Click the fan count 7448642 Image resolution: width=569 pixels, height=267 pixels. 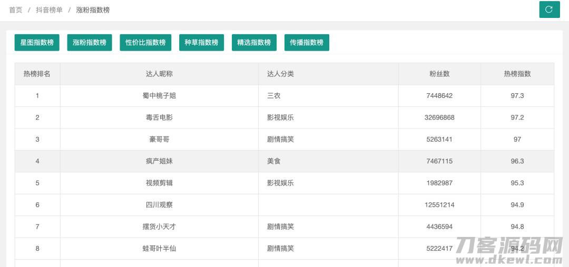click(x=439, y=96)
